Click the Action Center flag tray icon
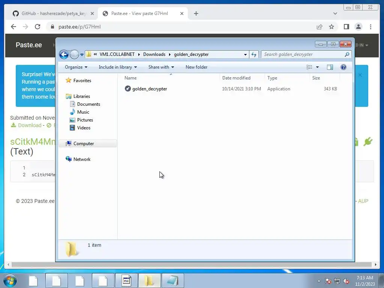This screenshot has height=288, width=384. pyautogui.click(x=328, y=281)
